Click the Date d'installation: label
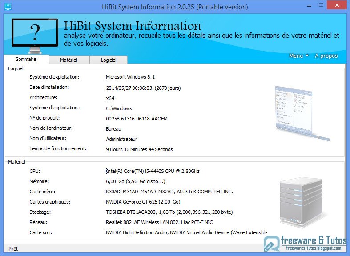This screenshot has height=256, width=350. [x=49, y=87]
